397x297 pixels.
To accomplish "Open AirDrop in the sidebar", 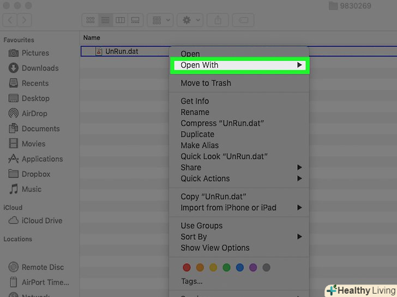I will tap(28, 113).
